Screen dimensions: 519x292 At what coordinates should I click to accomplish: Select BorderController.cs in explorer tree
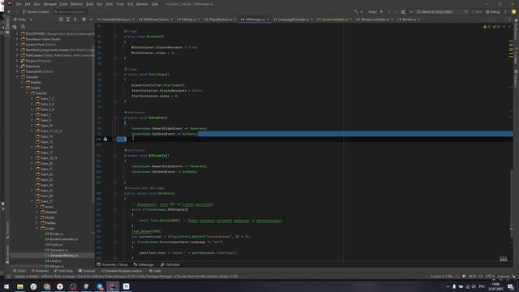click(63, 239)
